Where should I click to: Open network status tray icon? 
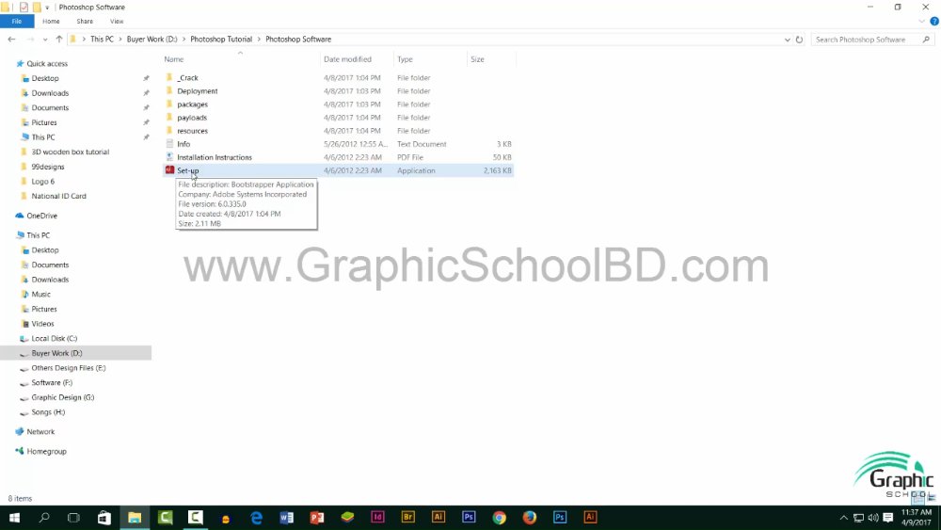859,518
